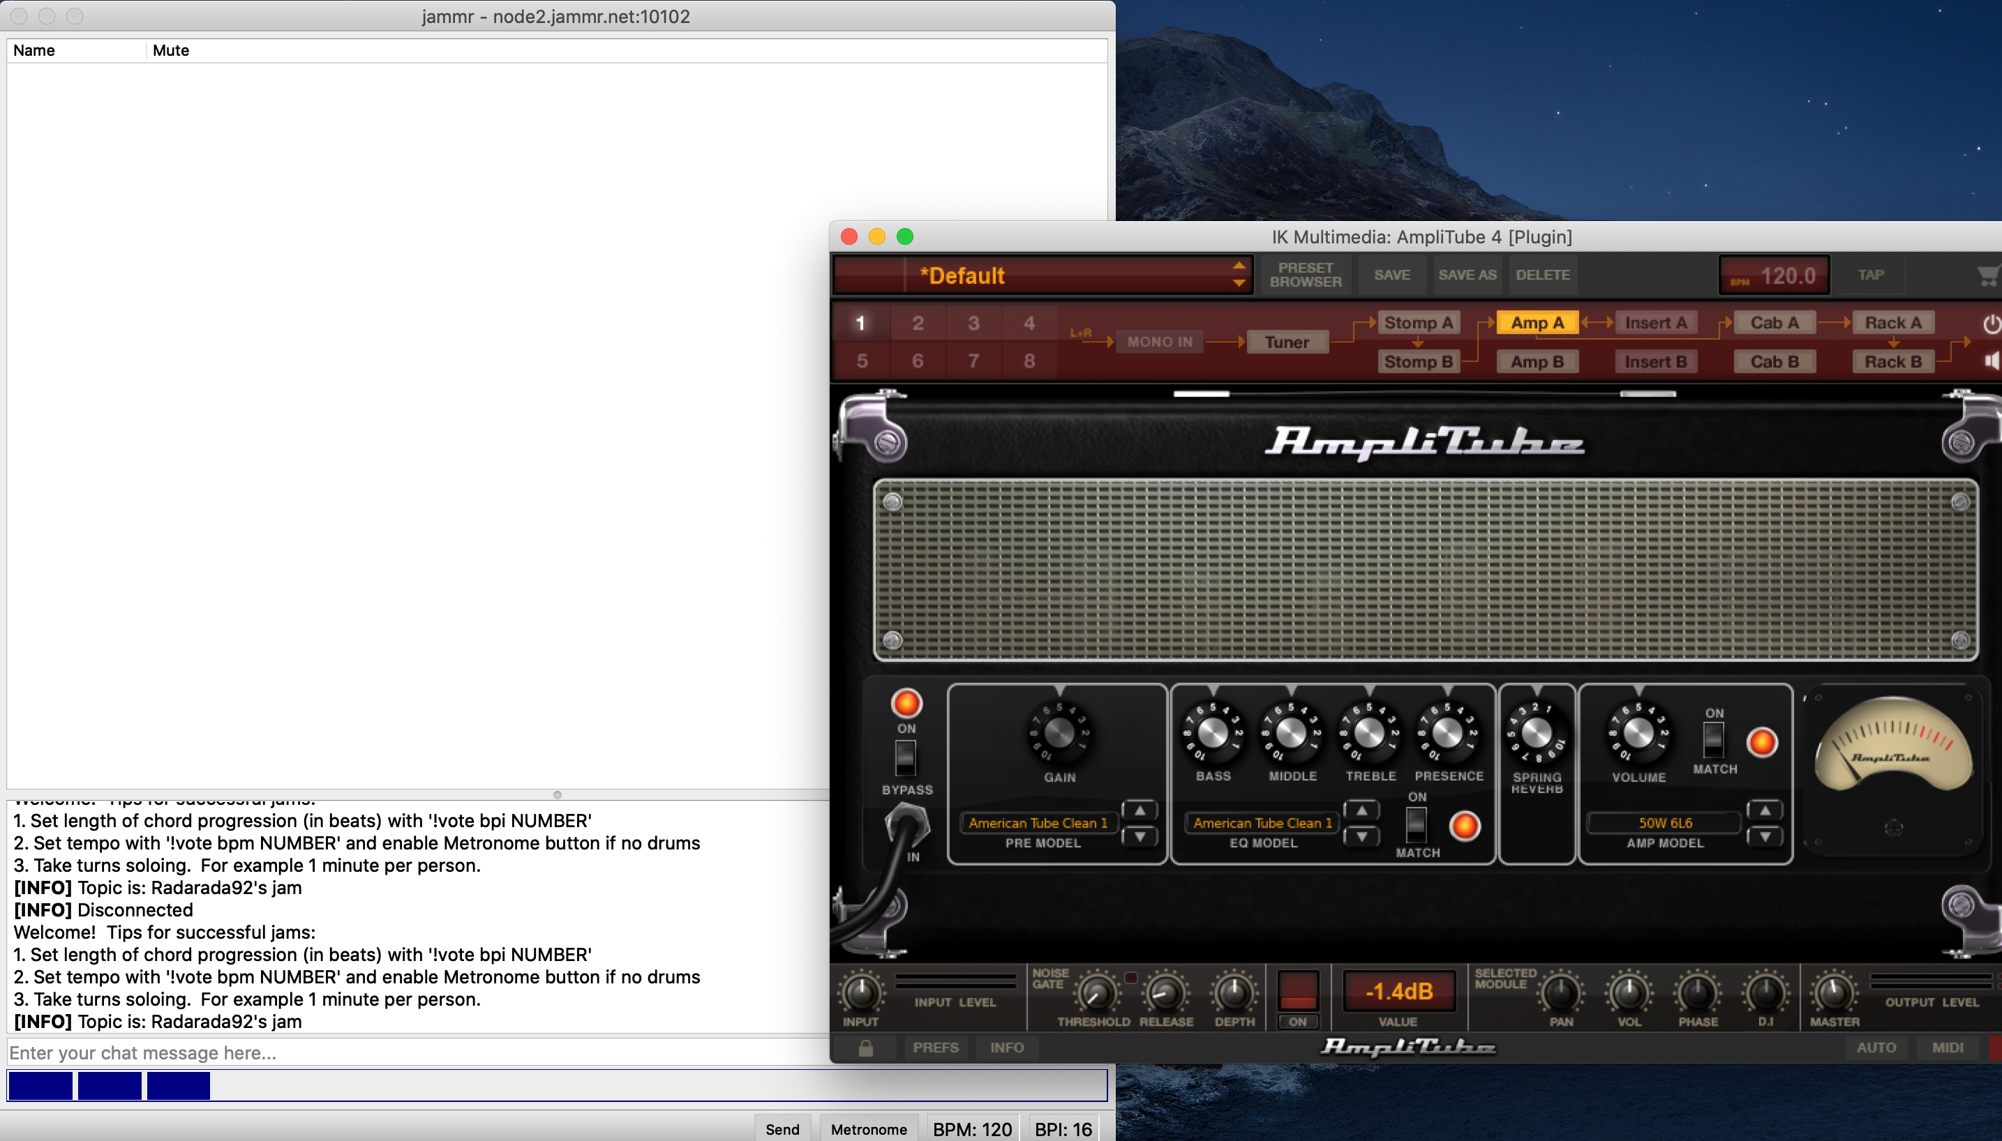This screenshot has height=1141, width=2002.
Task: Click the PHASE knob
Action: point(1697,993)
